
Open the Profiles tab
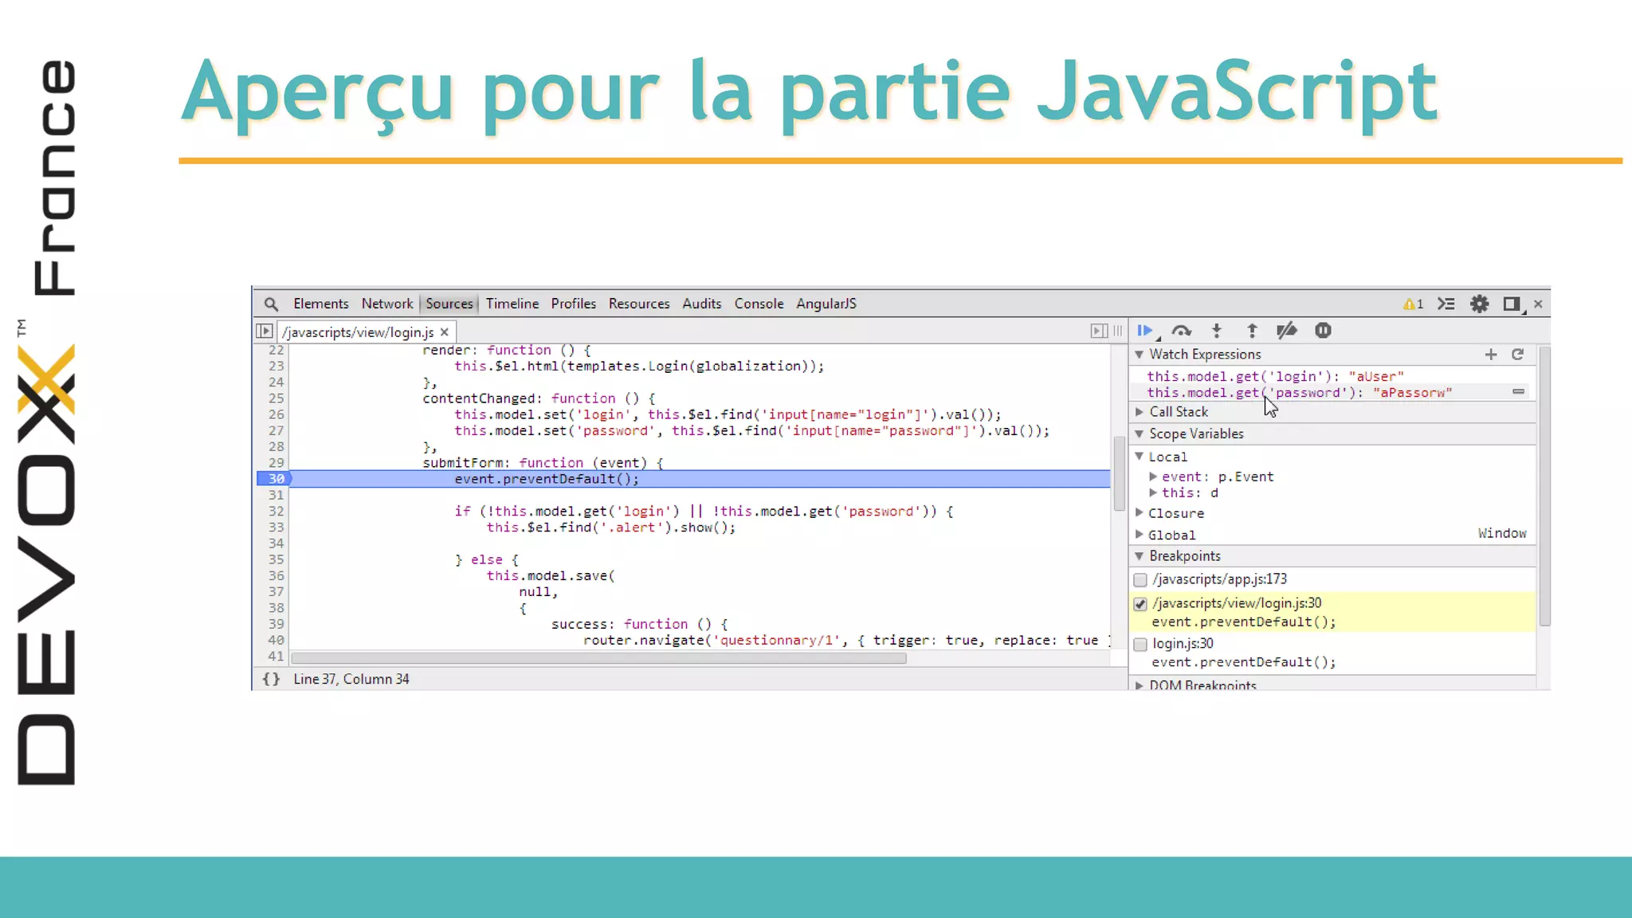click(x=574, y=304)
